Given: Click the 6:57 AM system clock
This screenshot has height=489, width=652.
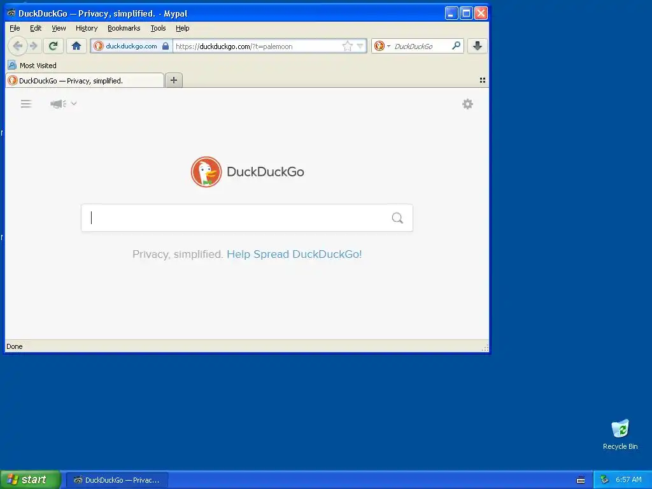Looking at the screenshot, I should point(628,479).
